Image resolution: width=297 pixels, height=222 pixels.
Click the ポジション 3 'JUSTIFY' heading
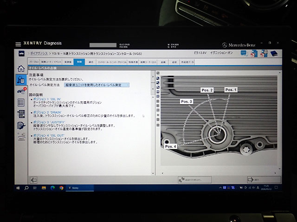click(49, 122)
